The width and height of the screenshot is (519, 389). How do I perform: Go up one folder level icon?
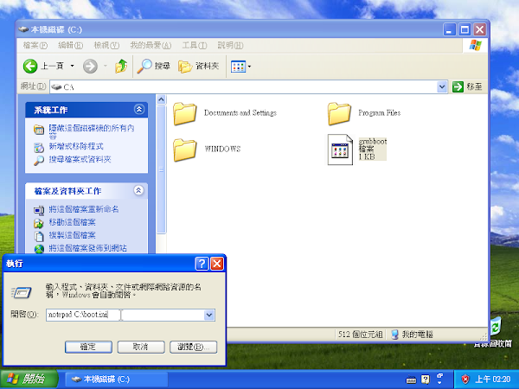click(121, 67)
